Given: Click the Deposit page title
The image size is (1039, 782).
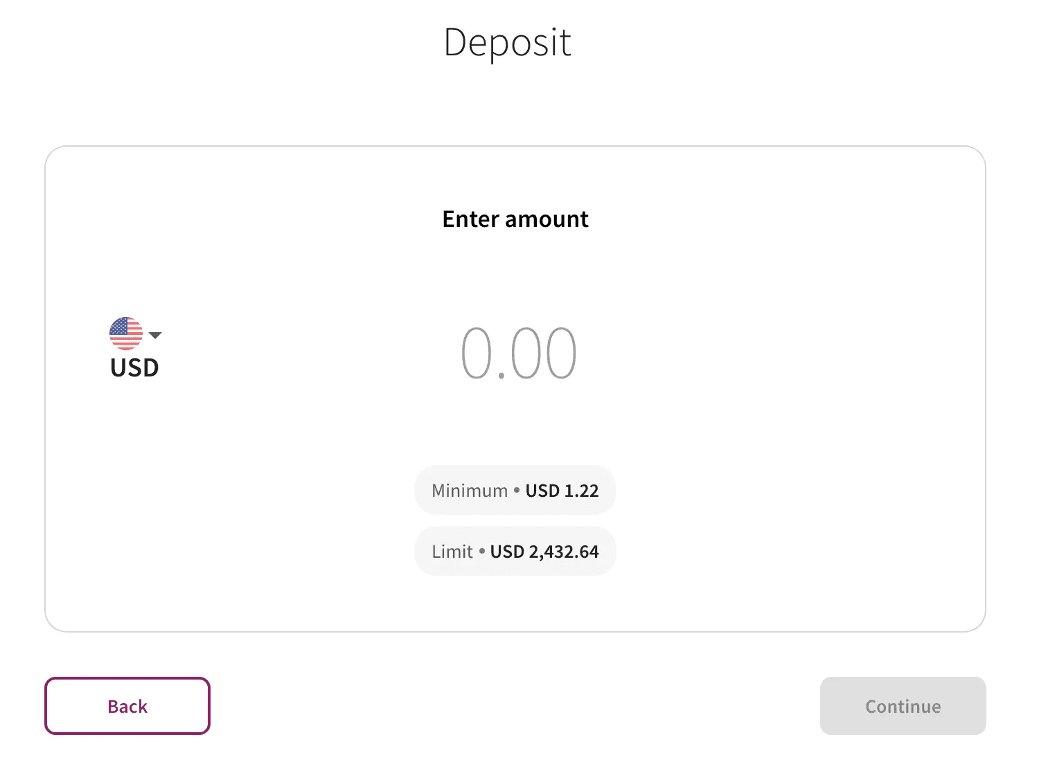Looking at the screenshot, I should 508,42.
